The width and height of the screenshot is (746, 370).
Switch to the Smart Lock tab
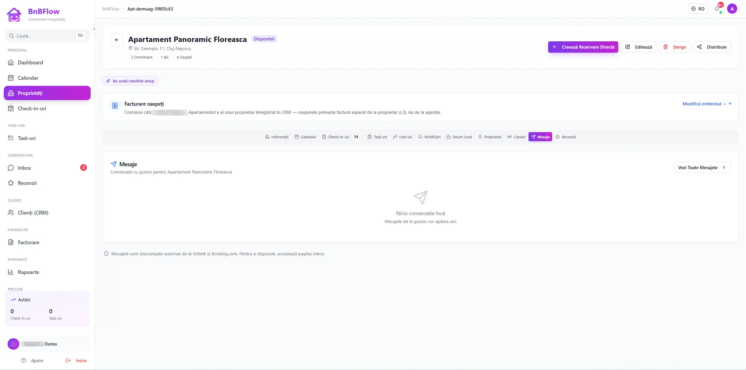(459, 137)
